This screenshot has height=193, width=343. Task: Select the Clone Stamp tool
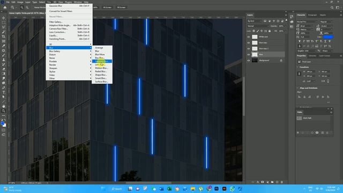(x=4, y=60)
